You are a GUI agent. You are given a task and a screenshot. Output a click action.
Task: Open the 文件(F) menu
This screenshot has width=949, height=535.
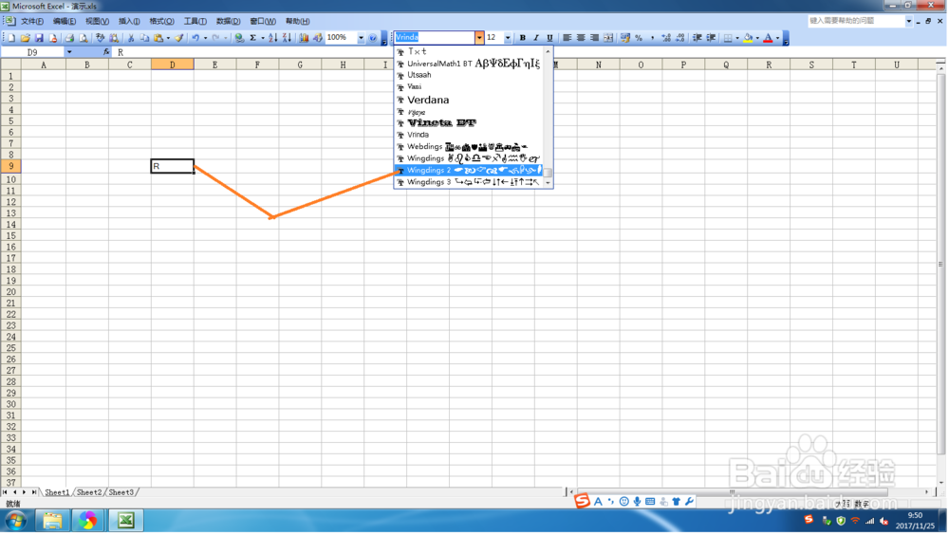32,21
